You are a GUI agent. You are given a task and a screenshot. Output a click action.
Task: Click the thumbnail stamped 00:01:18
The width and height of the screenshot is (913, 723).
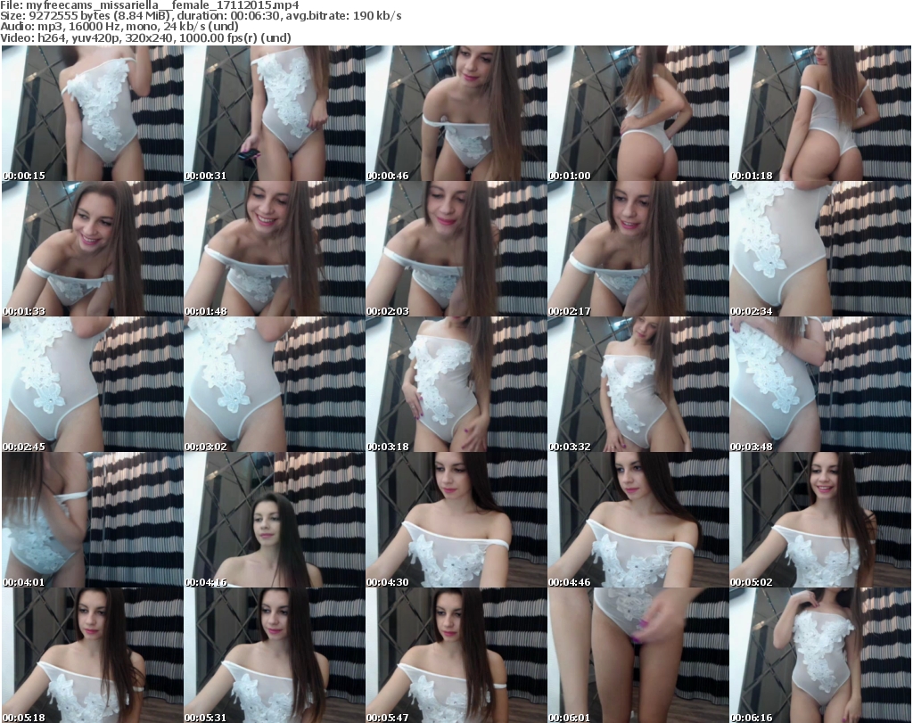click(x=820, y=113)
